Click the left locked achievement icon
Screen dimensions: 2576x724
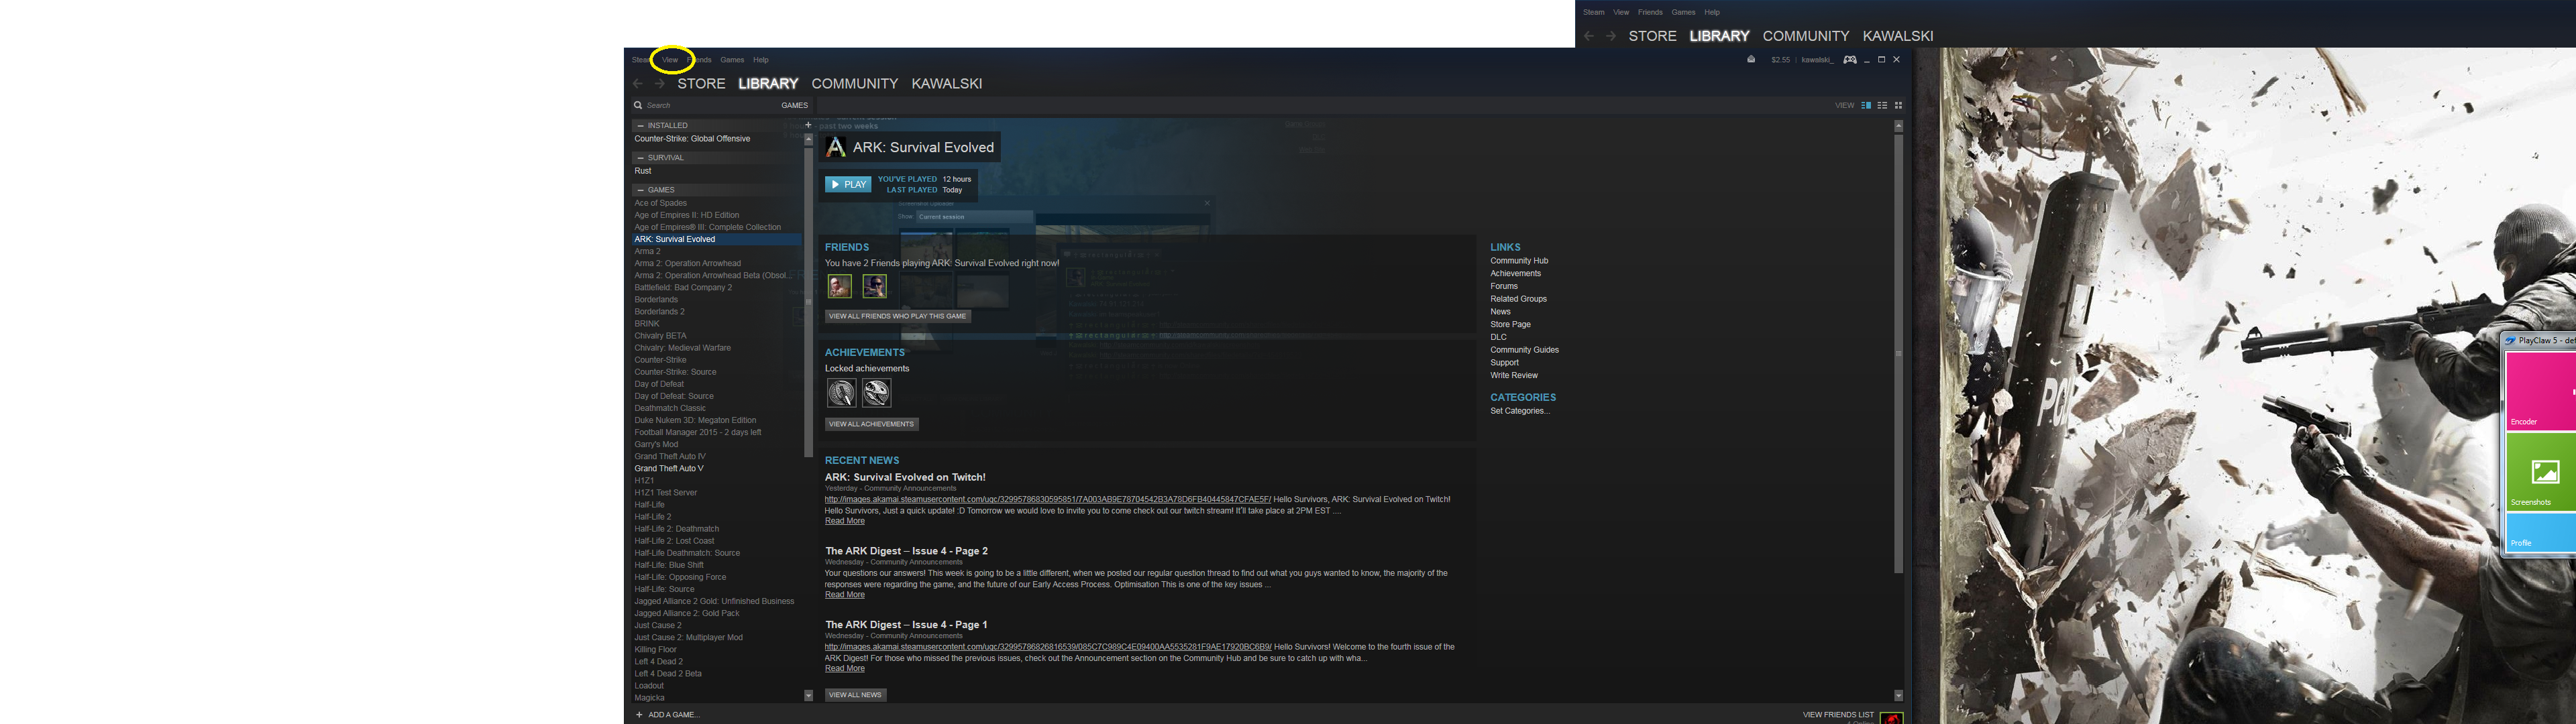(x=842, y=393)
